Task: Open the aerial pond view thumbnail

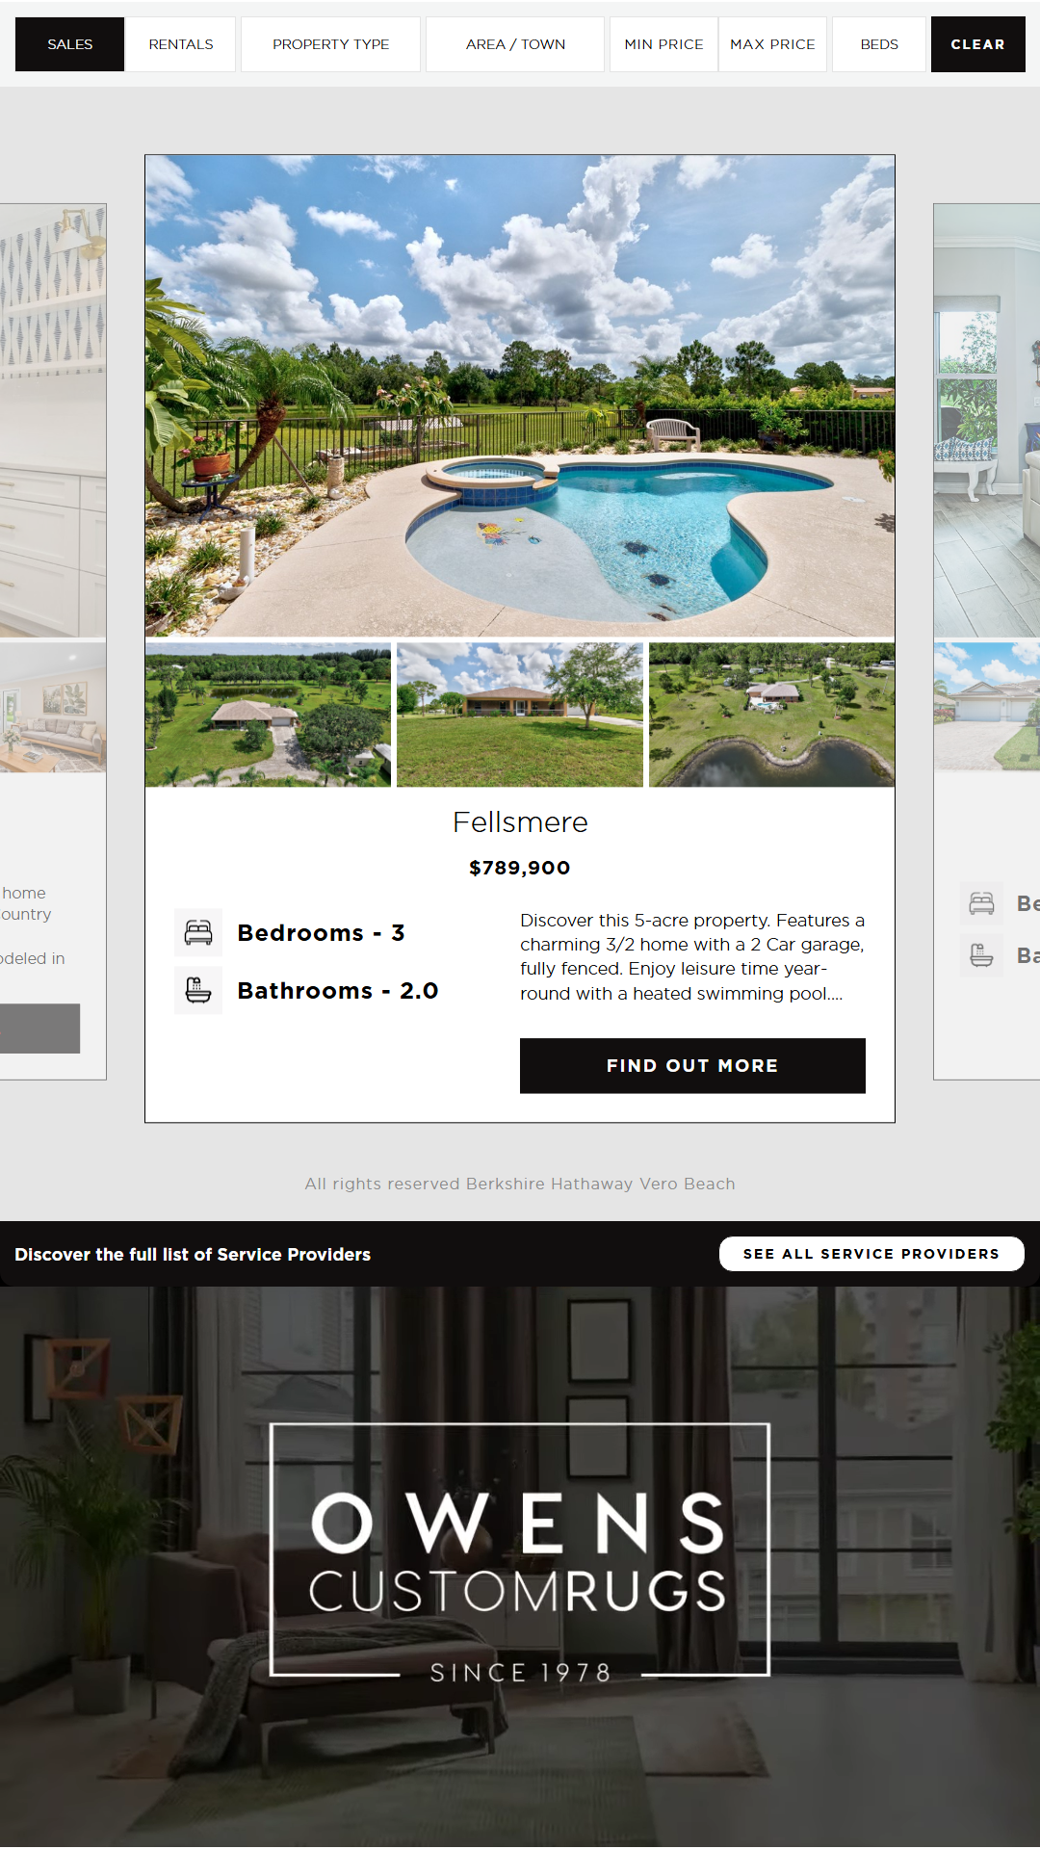Action: pos(771,715)
